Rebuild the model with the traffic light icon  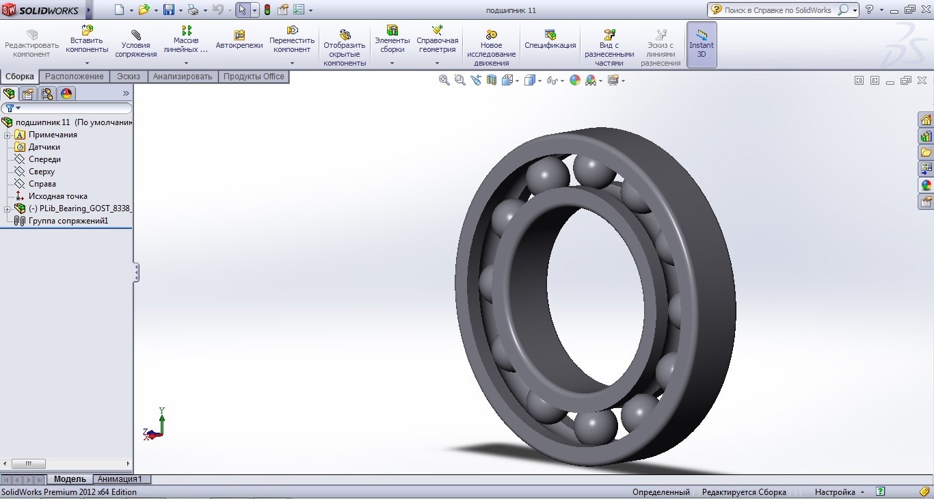[x=267, y=10]
